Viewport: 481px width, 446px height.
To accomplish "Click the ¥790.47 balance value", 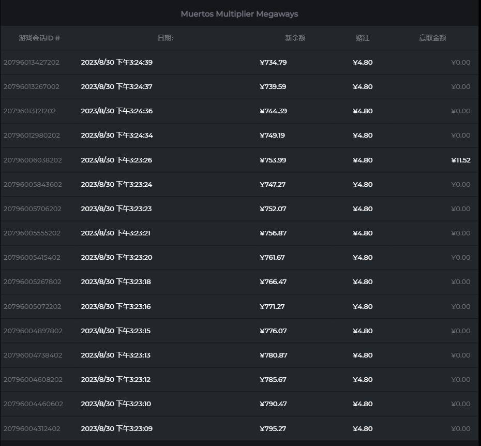I will 273,404.
